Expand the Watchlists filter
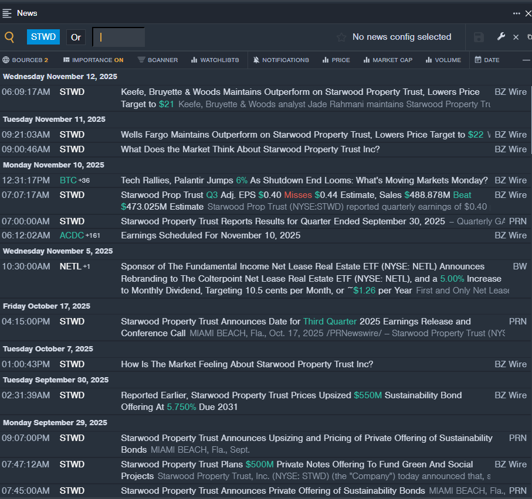Viewport: 532px width, 499px height. pyautogui.click(x=215, y=60)
